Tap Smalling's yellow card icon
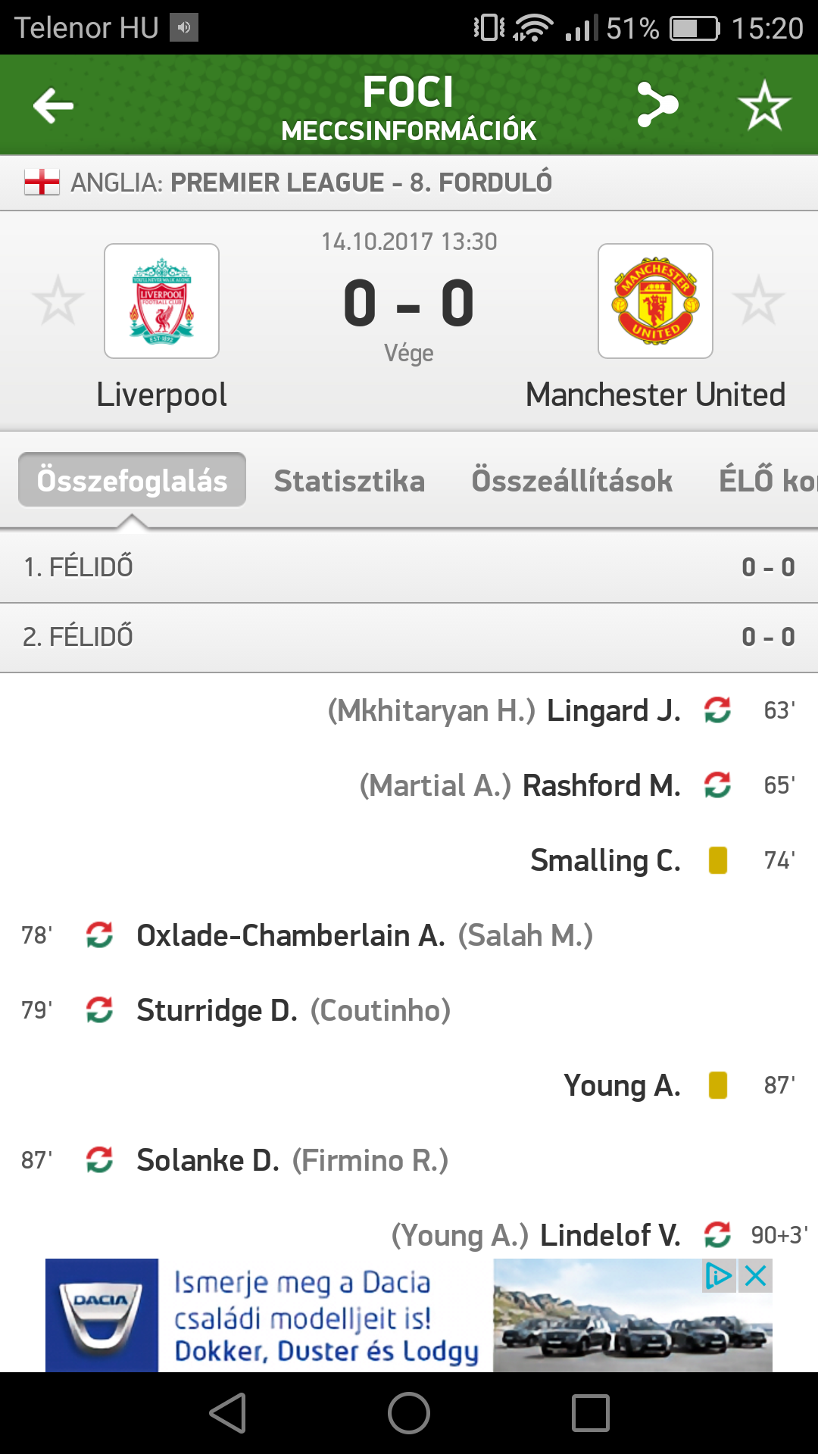818x1454 pixels. pyautogui.click(x=717, y=860)
